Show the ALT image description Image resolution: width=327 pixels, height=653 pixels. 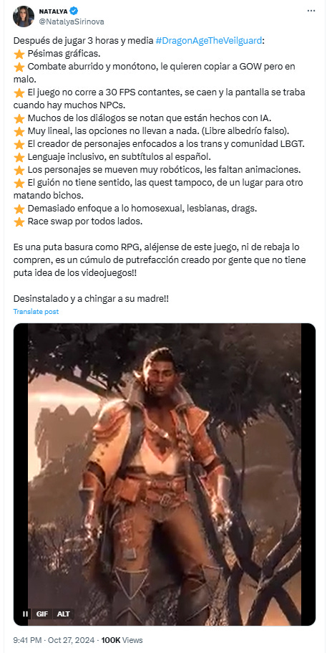pyautogui.click(x=63, y=614)
